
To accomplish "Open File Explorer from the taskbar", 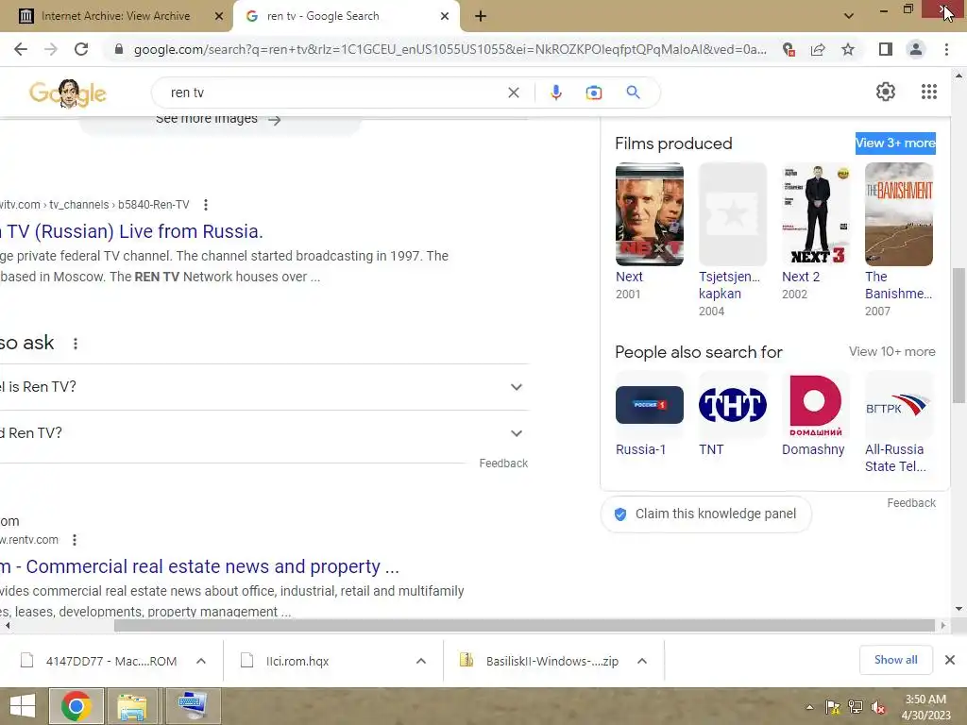I will click(x=132, y=706).
